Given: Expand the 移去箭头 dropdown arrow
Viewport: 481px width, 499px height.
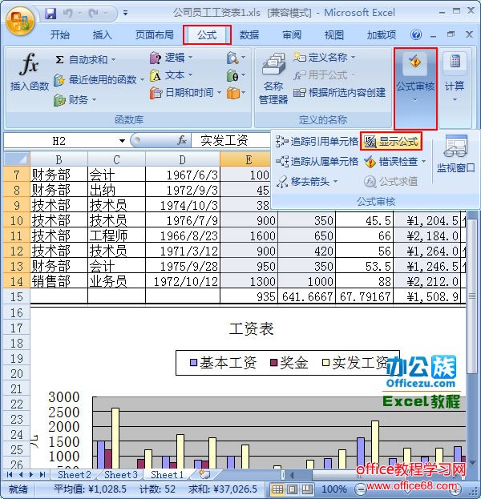Looking at the screenshot, I should 335,182.
